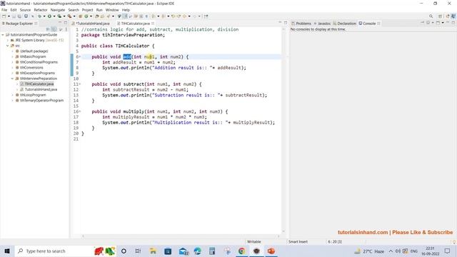This screenshot has height=257, width=457.
Task: Open the Window menu
Action: click(x=112, y=10)
